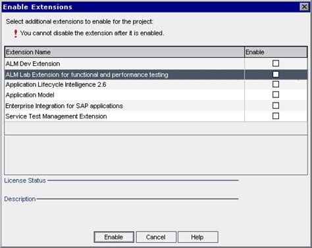Enable checkbox for ALM Lab Extension row

click(x=276, y=74)
